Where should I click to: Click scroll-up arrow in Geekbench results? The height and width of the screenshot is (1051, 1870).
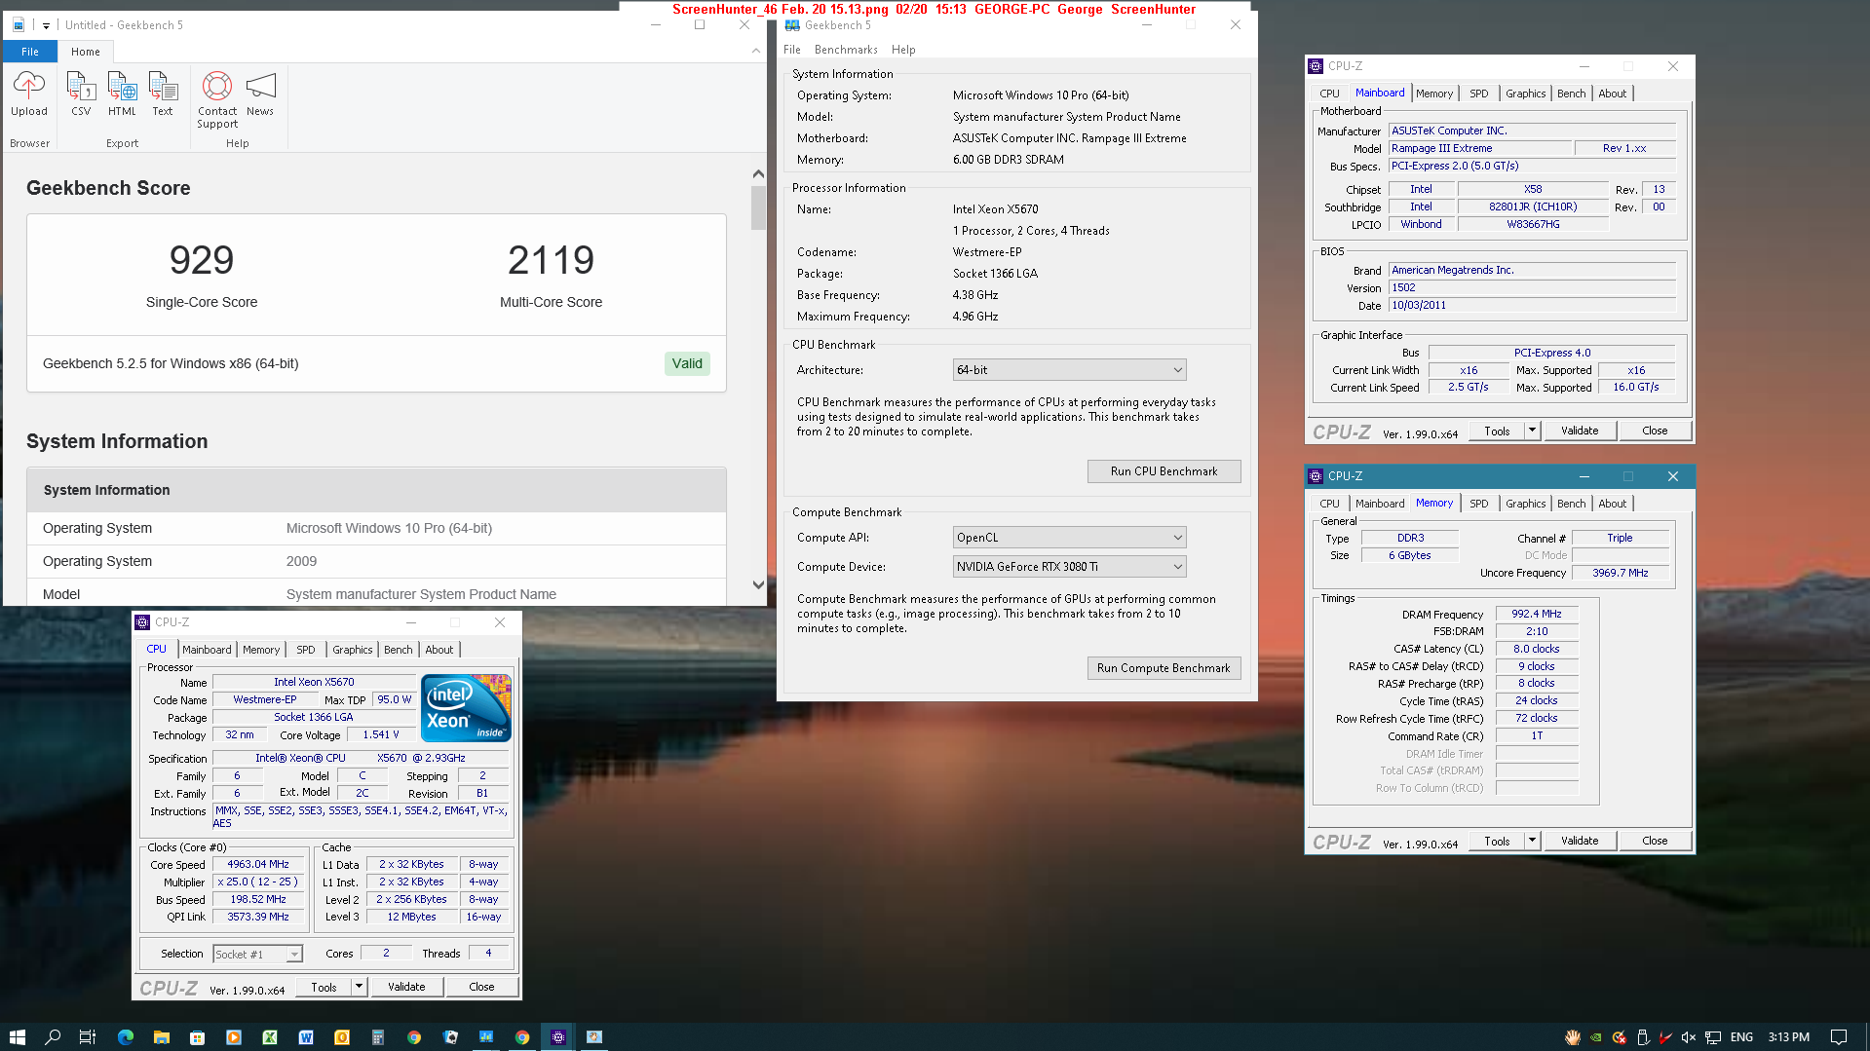click(758, 173)
